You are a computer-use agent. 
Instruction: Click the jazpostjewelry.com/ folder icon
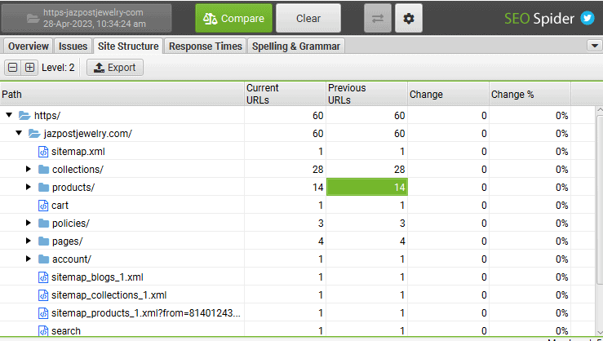pos(34,134)
